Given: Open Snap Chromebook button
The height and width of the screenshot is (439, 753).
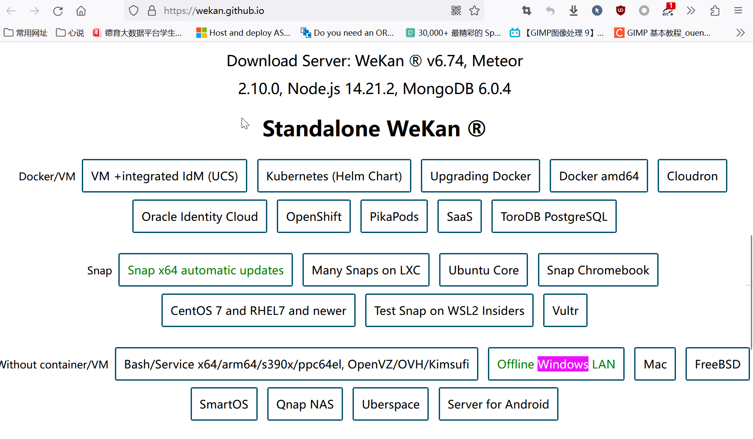Looking at the screenshot, I should click(x=598, y=270).
